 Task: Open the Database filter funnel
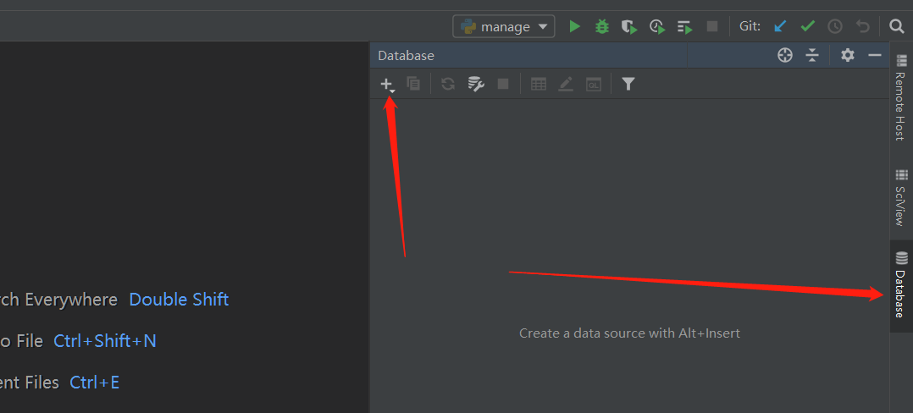click(x=628, y=84)
